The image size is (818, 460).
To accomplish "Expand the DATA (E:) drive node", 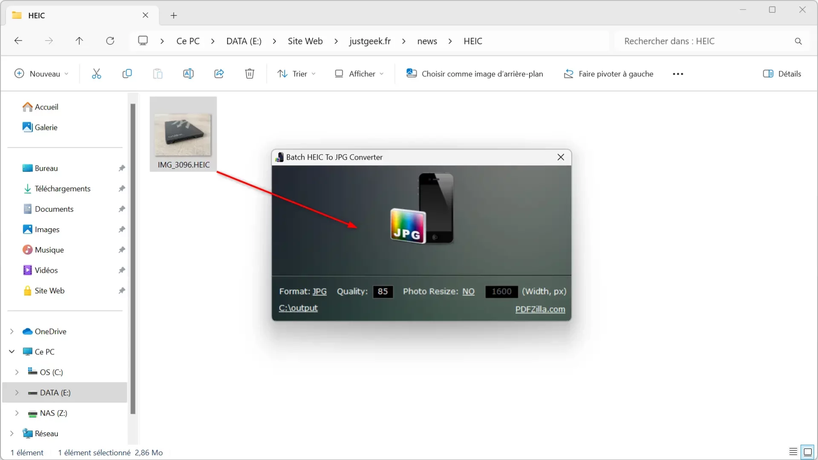I will (17, 393).
